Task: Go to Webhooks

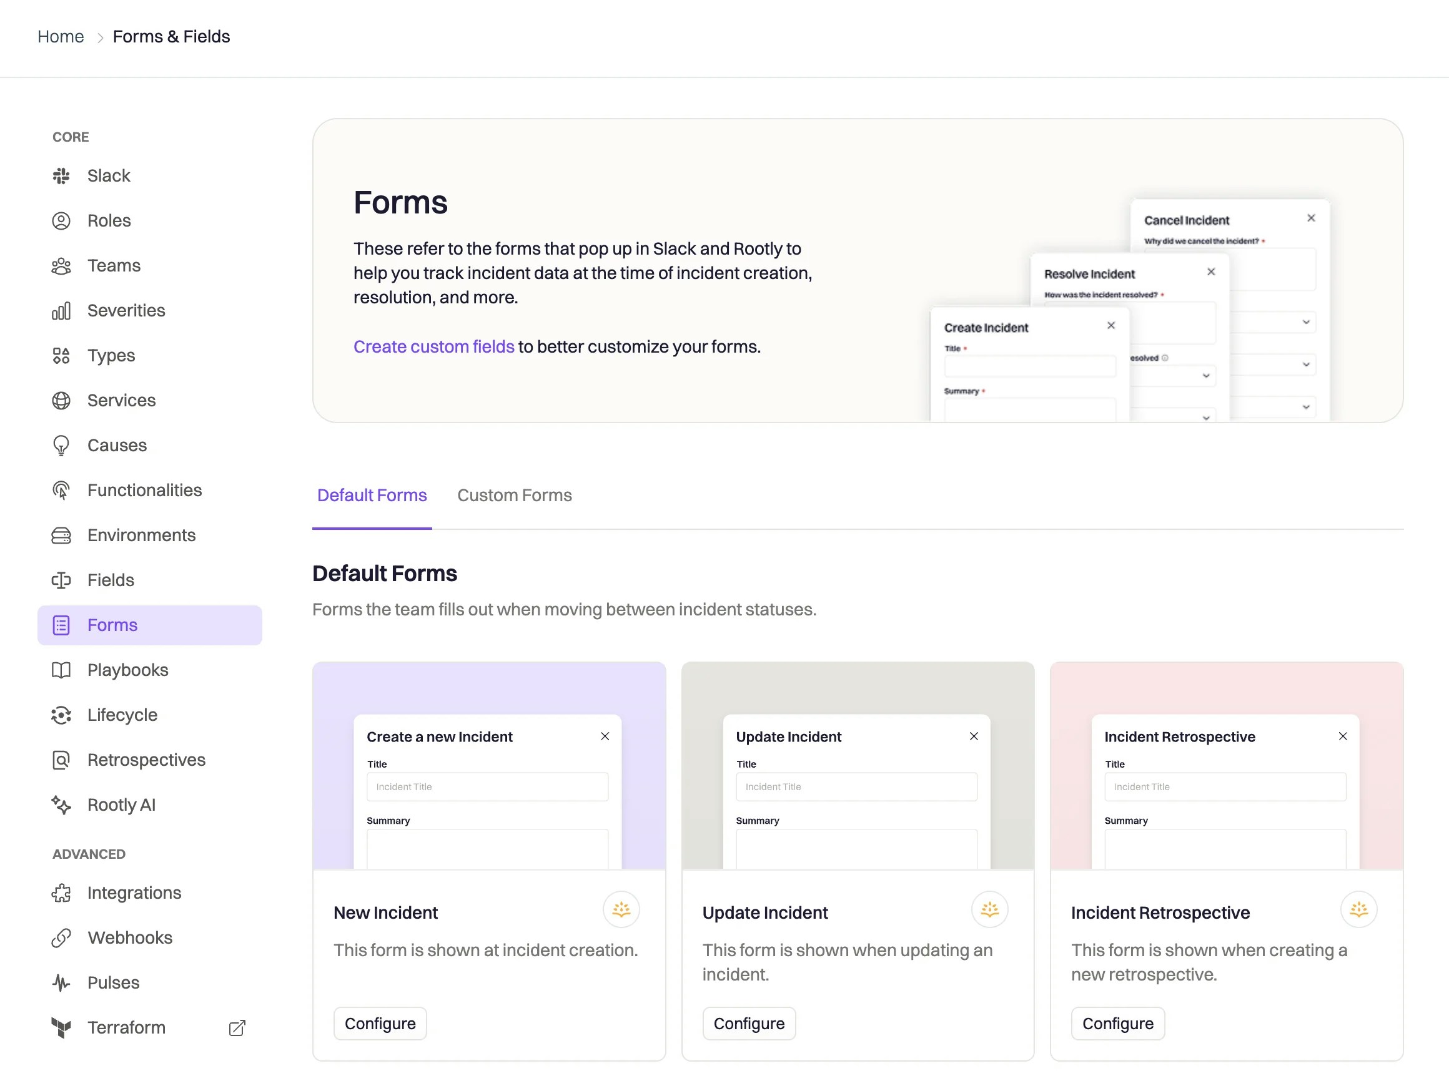Action: pyautogui.click(x=150, y=938)
